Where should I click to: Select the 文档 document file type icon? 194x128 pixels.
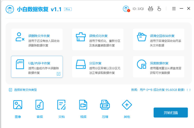[x=61, y=105]
